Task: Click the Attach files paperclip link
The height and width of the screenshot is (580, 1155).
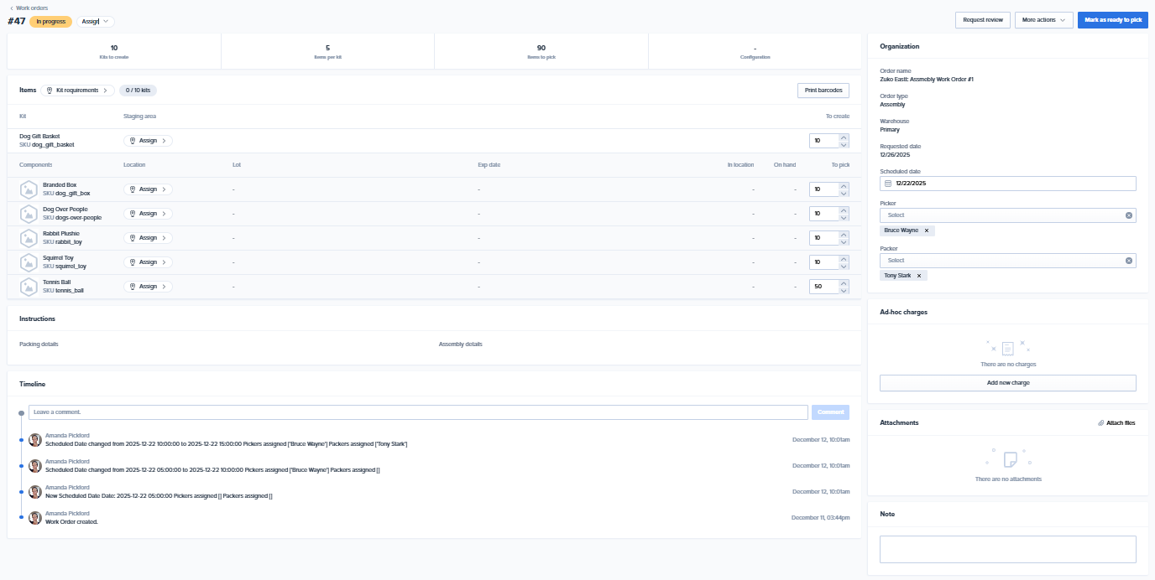Action: (1116, 423)
